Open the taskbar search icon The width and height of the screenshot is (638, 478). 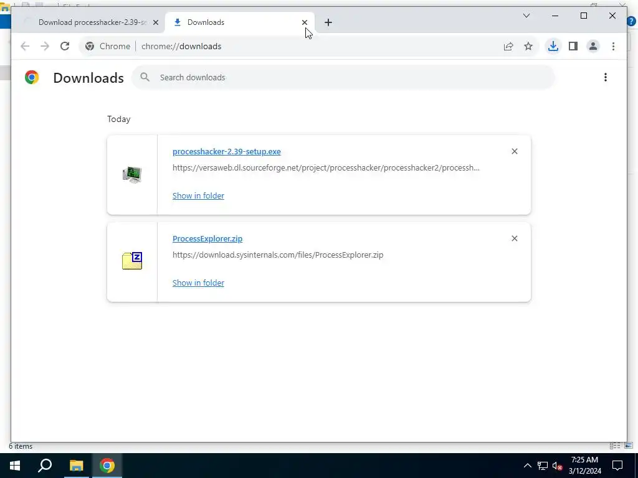point(45,466)
